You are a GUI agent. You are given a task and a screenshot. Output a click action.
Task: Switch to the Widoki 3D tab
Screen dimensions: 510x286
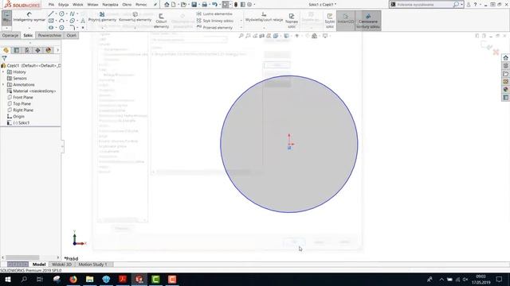tap(61, 265)
